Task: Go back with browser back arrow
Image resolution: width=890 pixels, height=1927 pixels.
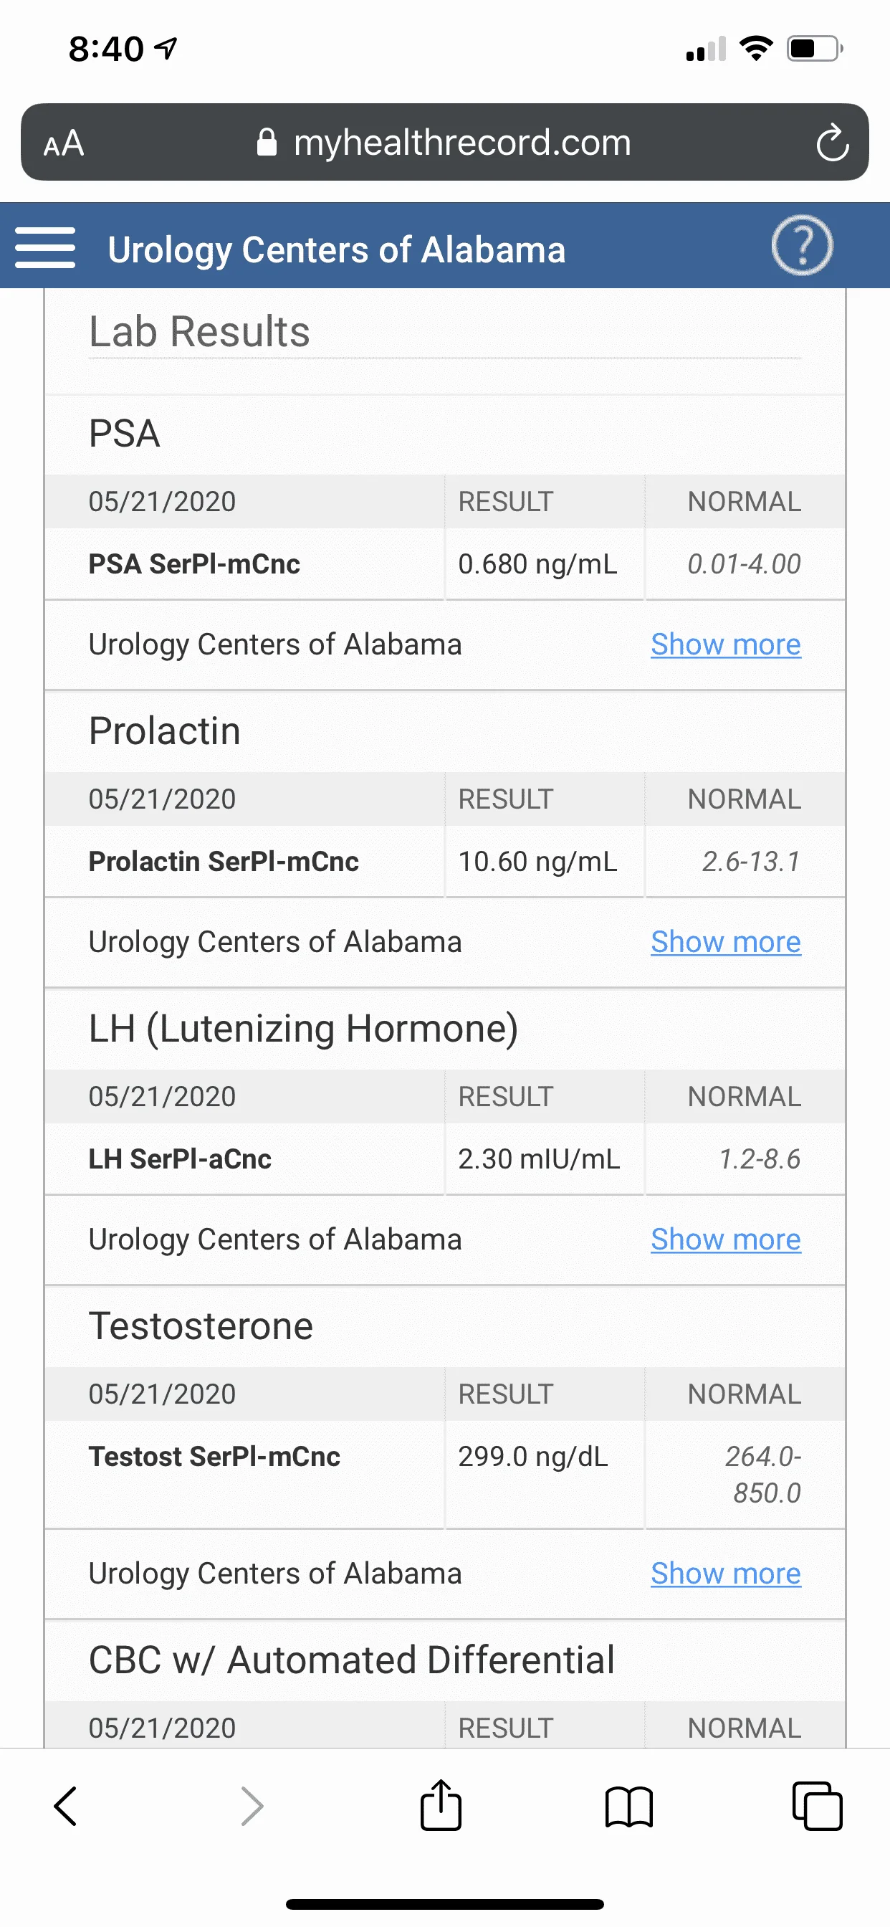Action: (66, 1806)
